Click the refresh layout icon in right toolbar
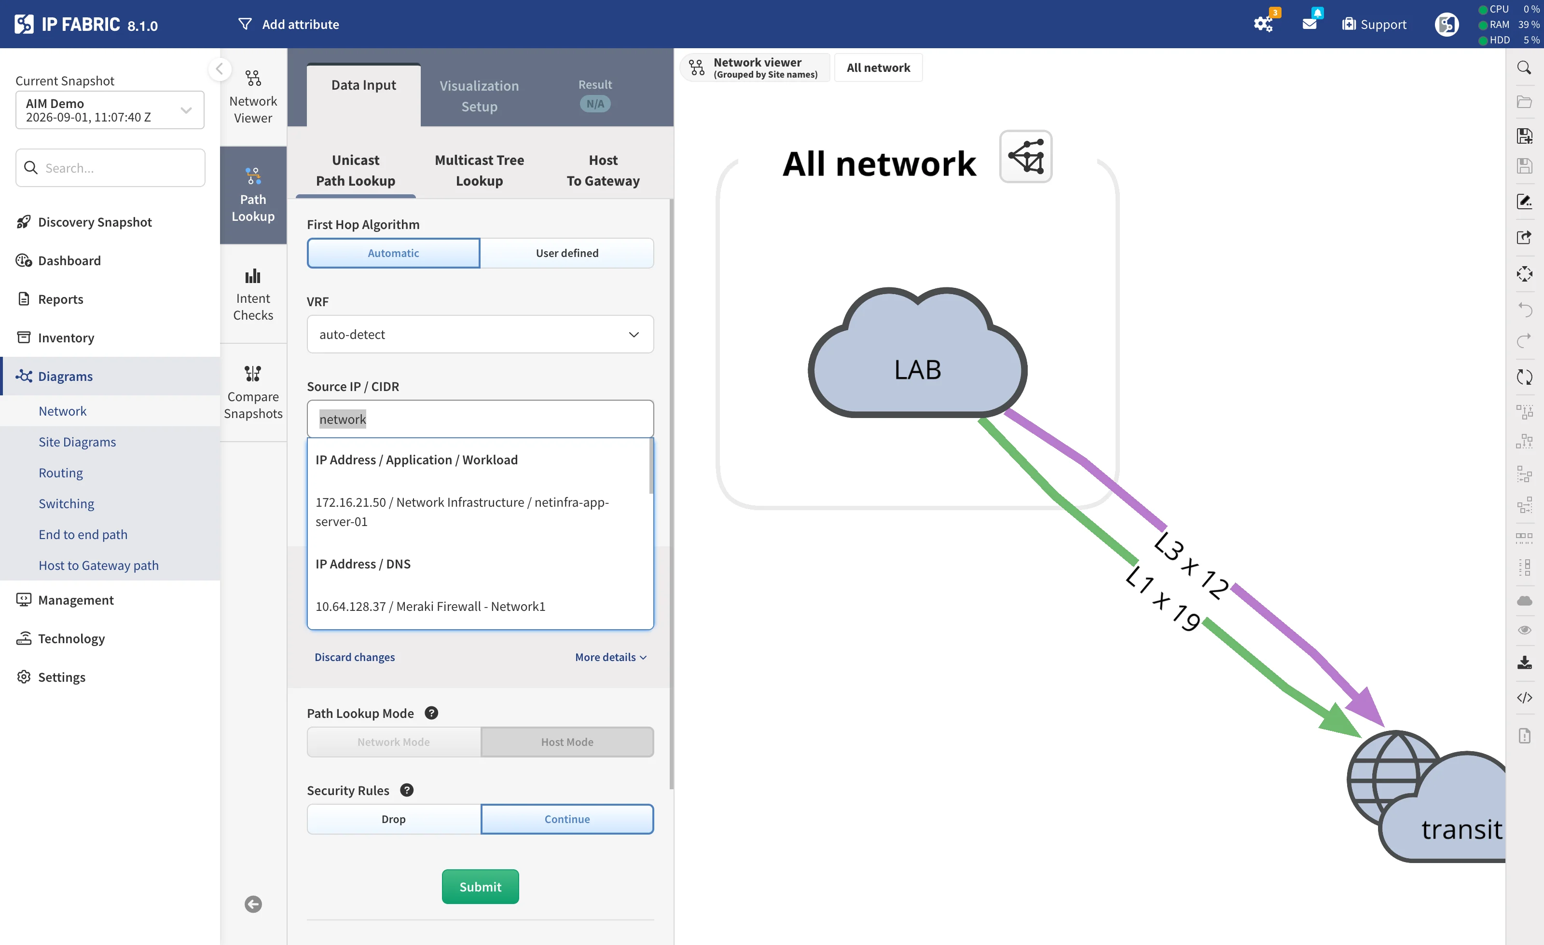This screenshot has width=1544, height=945. coord(1524,377)
